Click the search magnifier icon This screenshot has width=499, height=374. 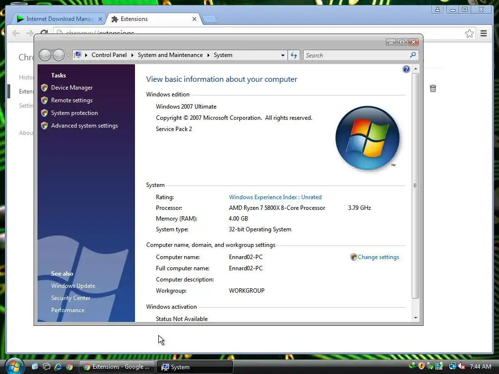pyautogui.click(x=413, y=55)
